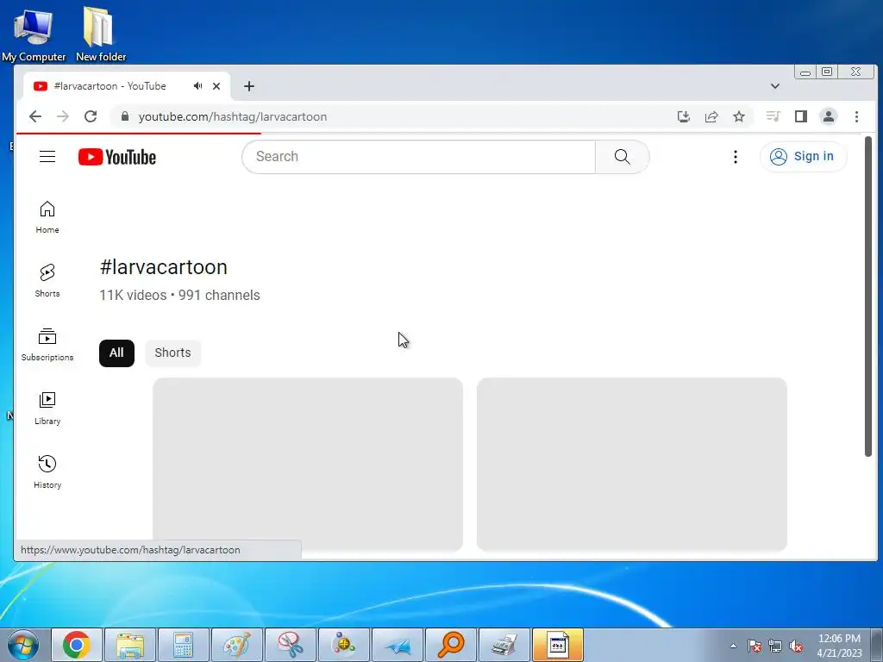Image resolution: width=883 pixels, height=662 pixels.
Task: Click the 11K videos • 991 channels text
Action: 179,296
